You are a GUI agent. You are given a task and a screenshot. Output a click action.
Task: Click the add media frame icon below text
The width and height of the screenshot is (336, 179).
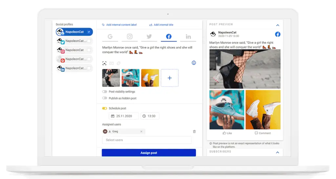coord(104,63)
